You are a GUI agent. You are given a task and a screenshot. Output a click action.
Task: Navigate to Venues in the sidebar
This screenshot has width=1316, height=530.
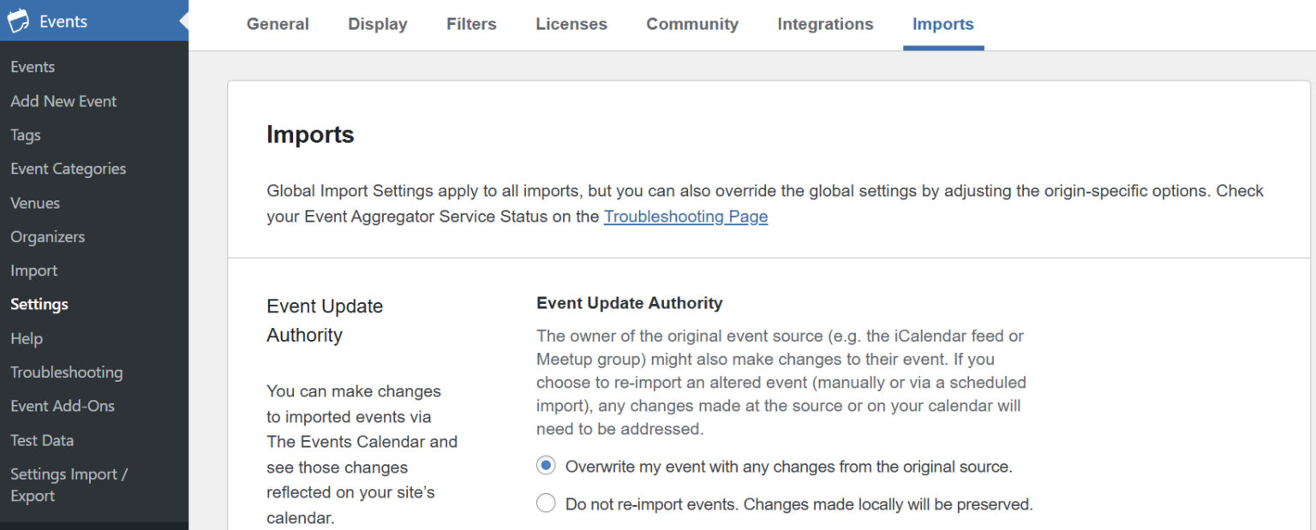35,203
